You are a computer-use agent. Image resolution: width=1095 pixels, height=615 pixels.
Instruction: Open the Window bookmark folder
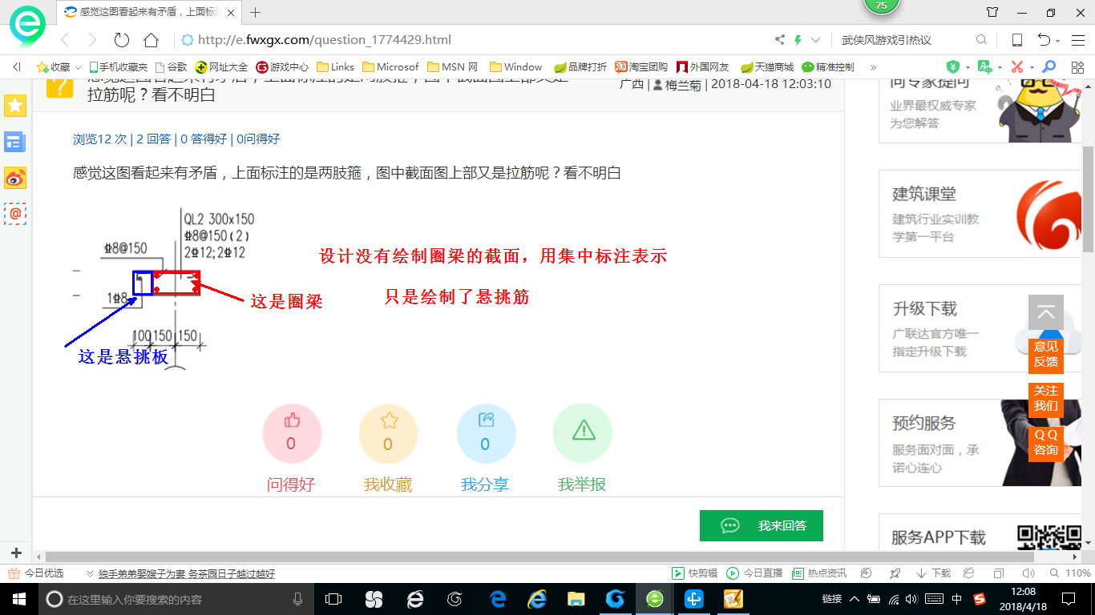coord(516,67)
